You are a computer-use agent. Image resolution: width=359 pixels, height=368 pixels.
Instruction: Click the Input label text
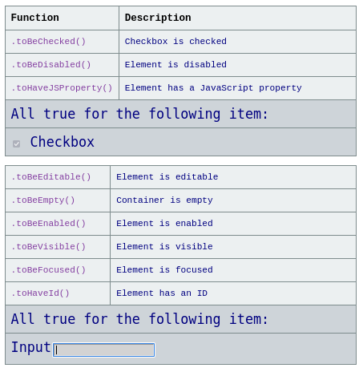coord(31,348)
